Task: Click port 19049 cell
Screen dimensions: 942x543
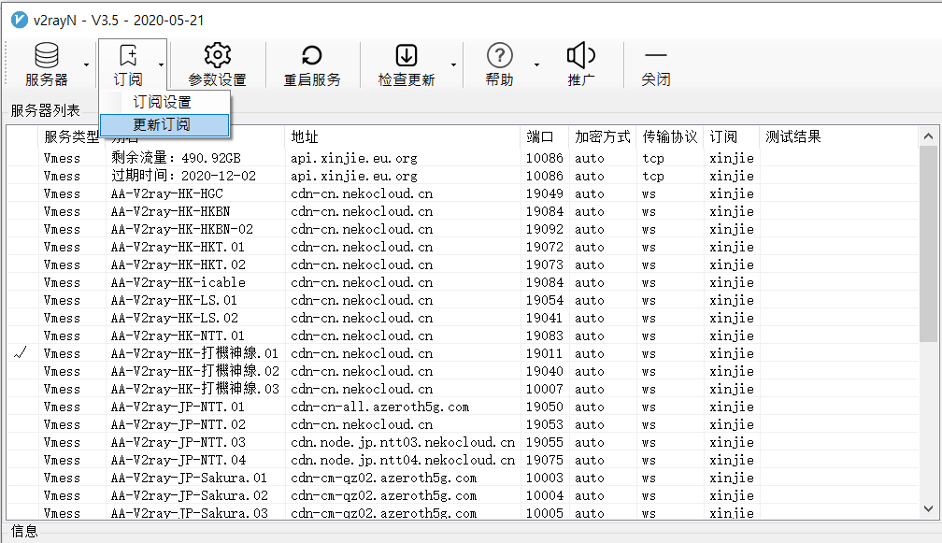Action: pyautogui.click(x=544, y=193)
